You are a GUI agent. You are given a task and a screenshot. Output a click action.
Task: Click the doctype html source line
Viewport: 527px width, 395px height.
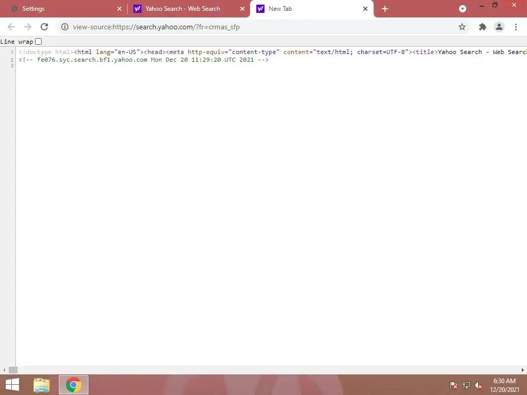coord(272,52)
